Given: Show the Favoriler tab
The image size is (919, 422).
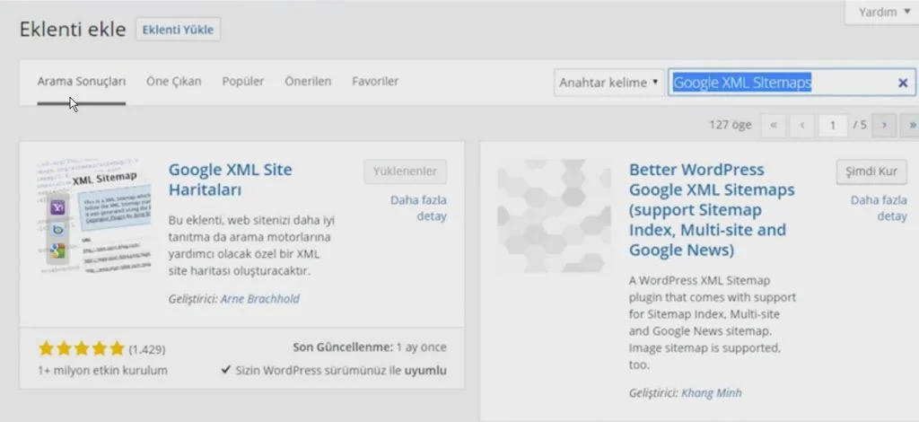Looking at the screenshot, I should [x=375, y=82].
